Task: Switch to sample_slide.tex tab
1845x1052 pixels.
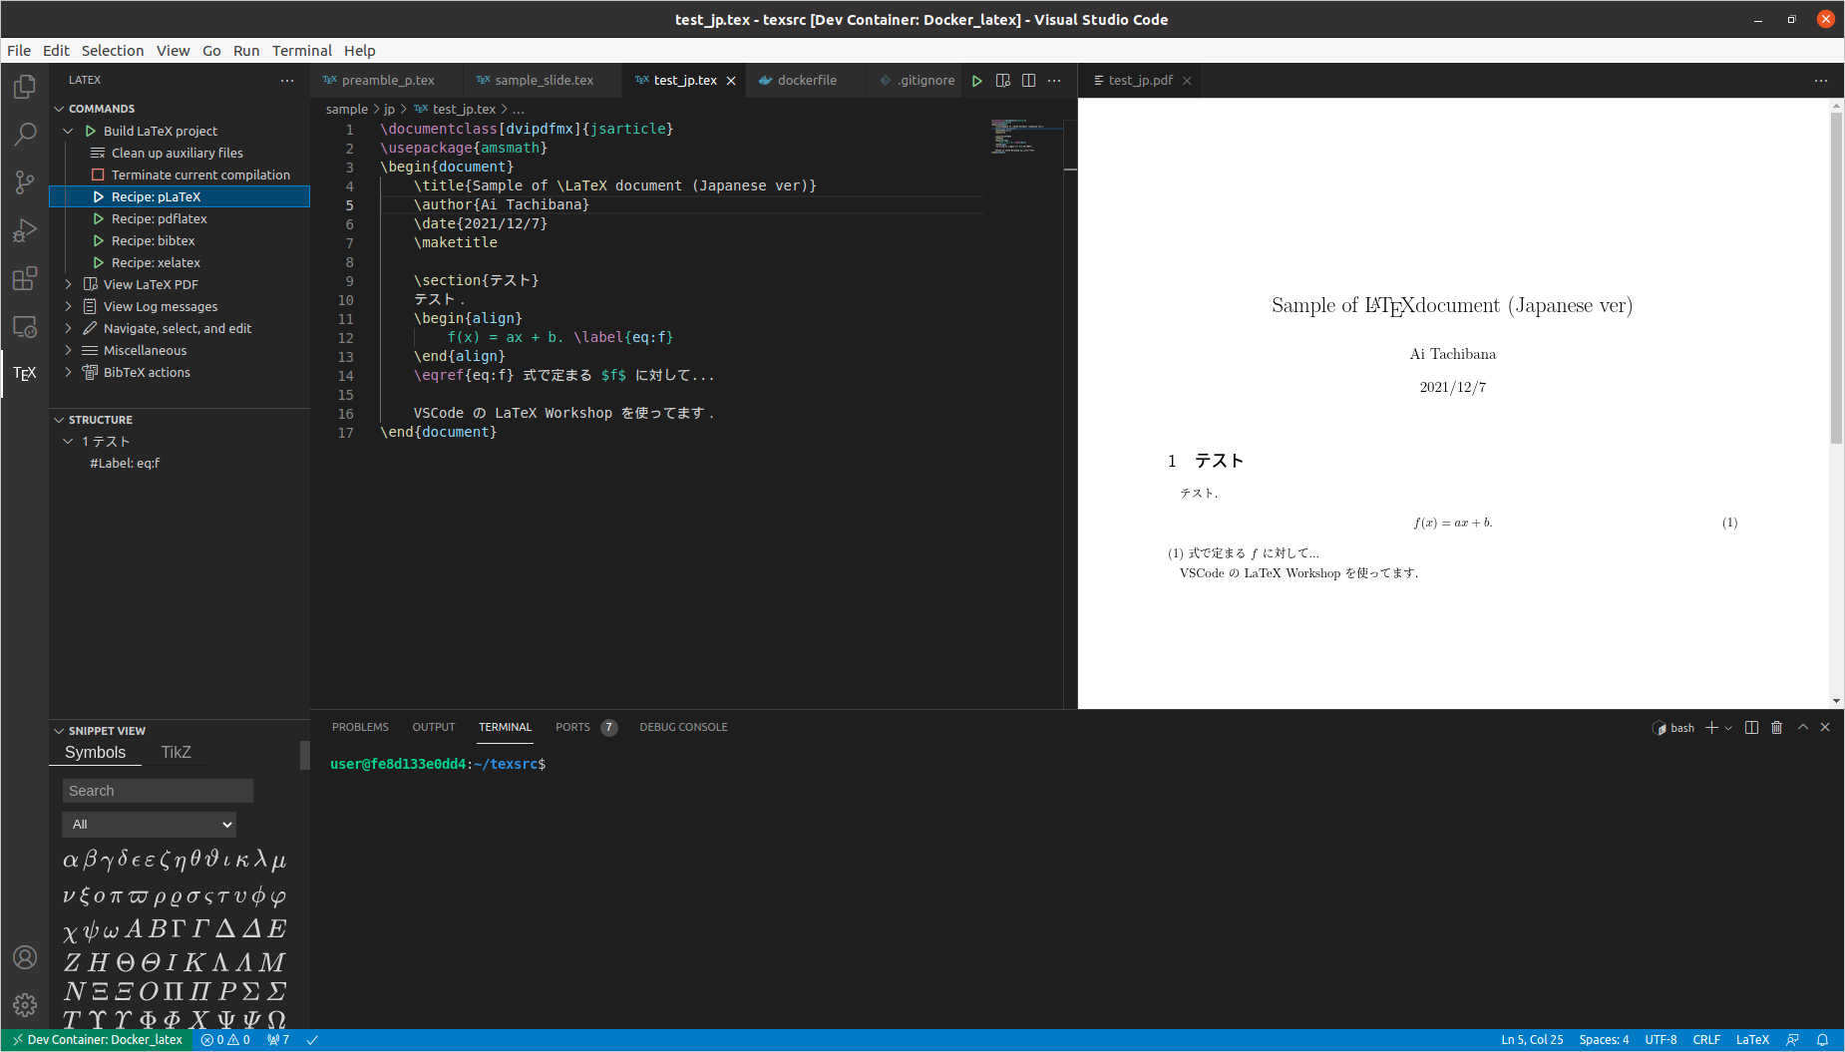Action: [544, 81]
